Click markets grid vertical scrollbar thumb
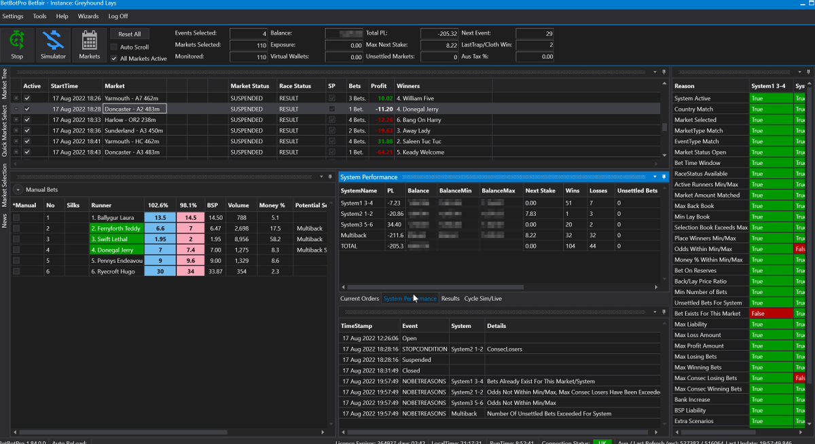Image resolution: width=815 pixels, height=444 pixels. point(665,126)
